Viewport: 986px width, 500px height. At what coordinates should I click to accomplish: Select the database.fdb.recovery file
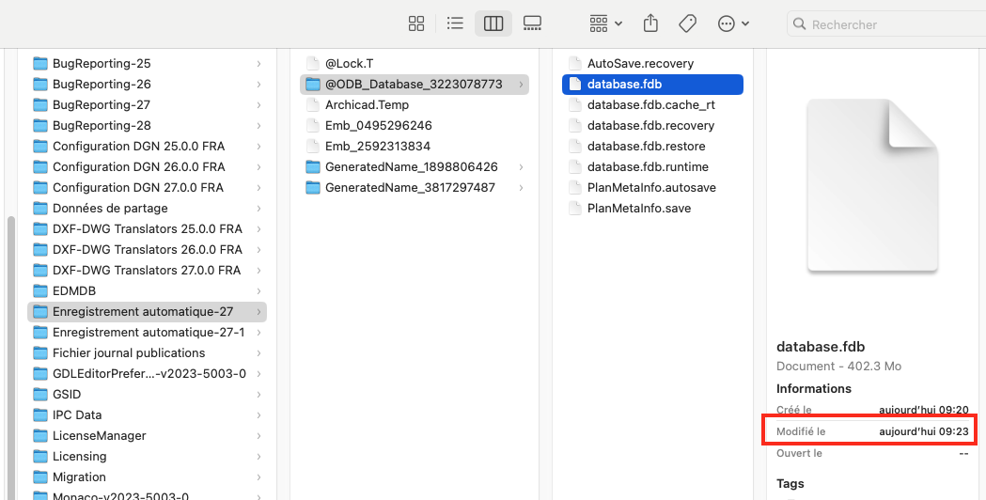point(652,126)
